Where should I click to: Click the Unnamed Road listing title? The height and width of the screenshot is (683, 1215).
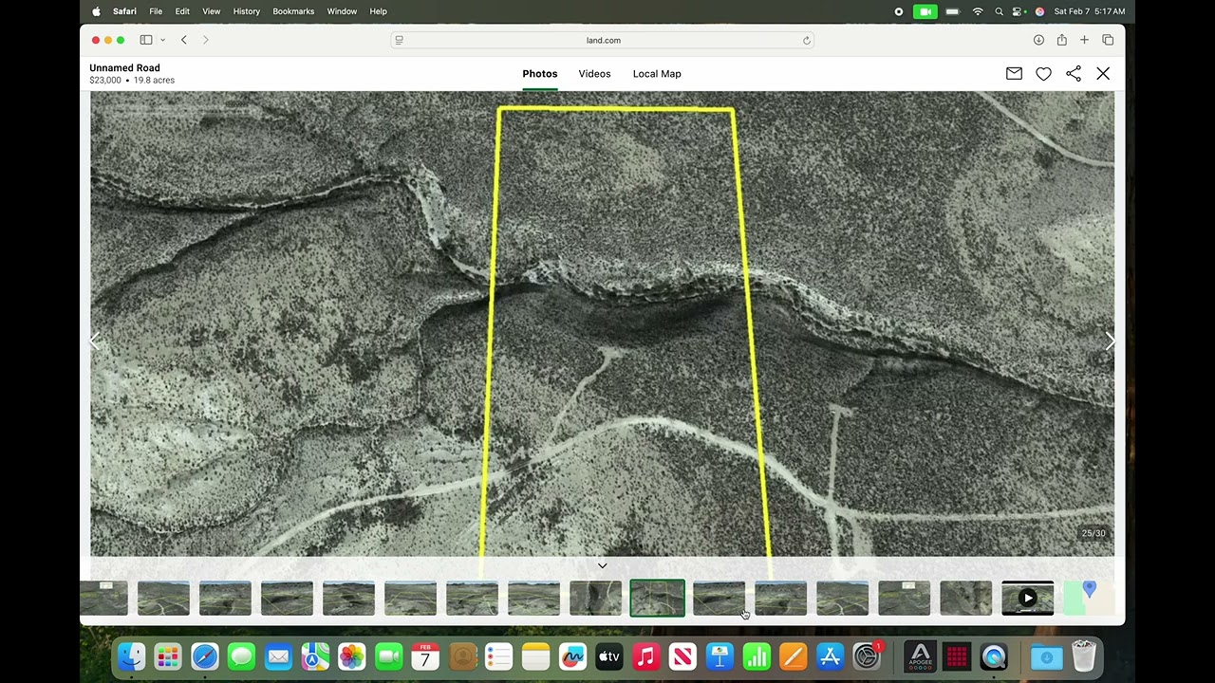coord(124,68)
